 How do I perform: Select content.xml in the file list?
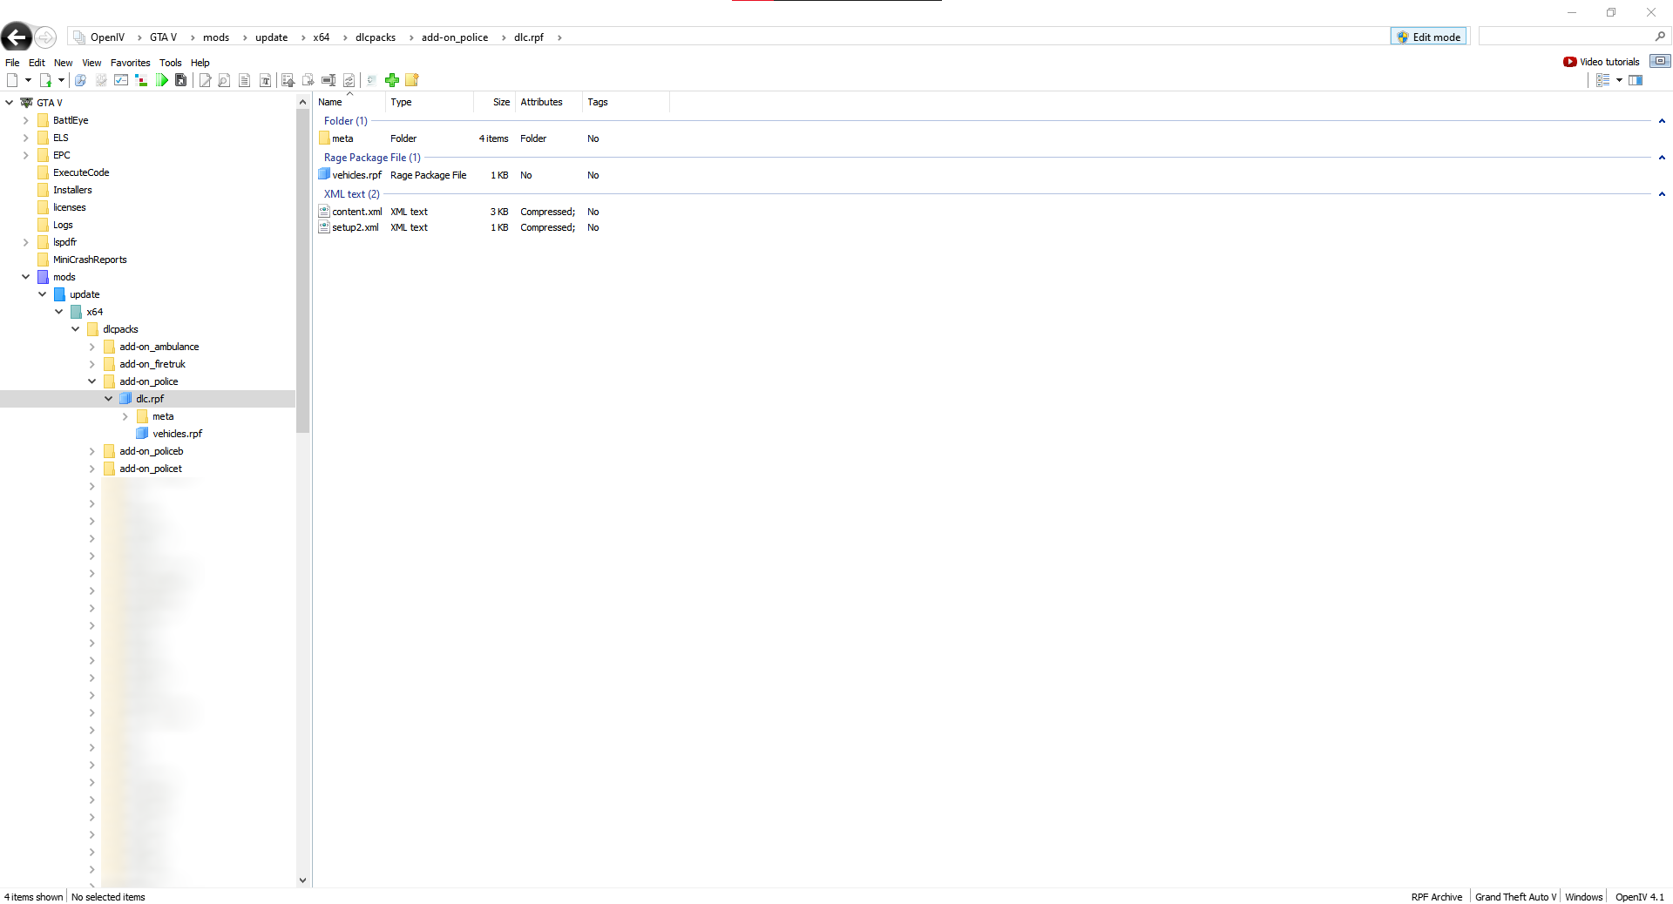click(x=356, y=212)
